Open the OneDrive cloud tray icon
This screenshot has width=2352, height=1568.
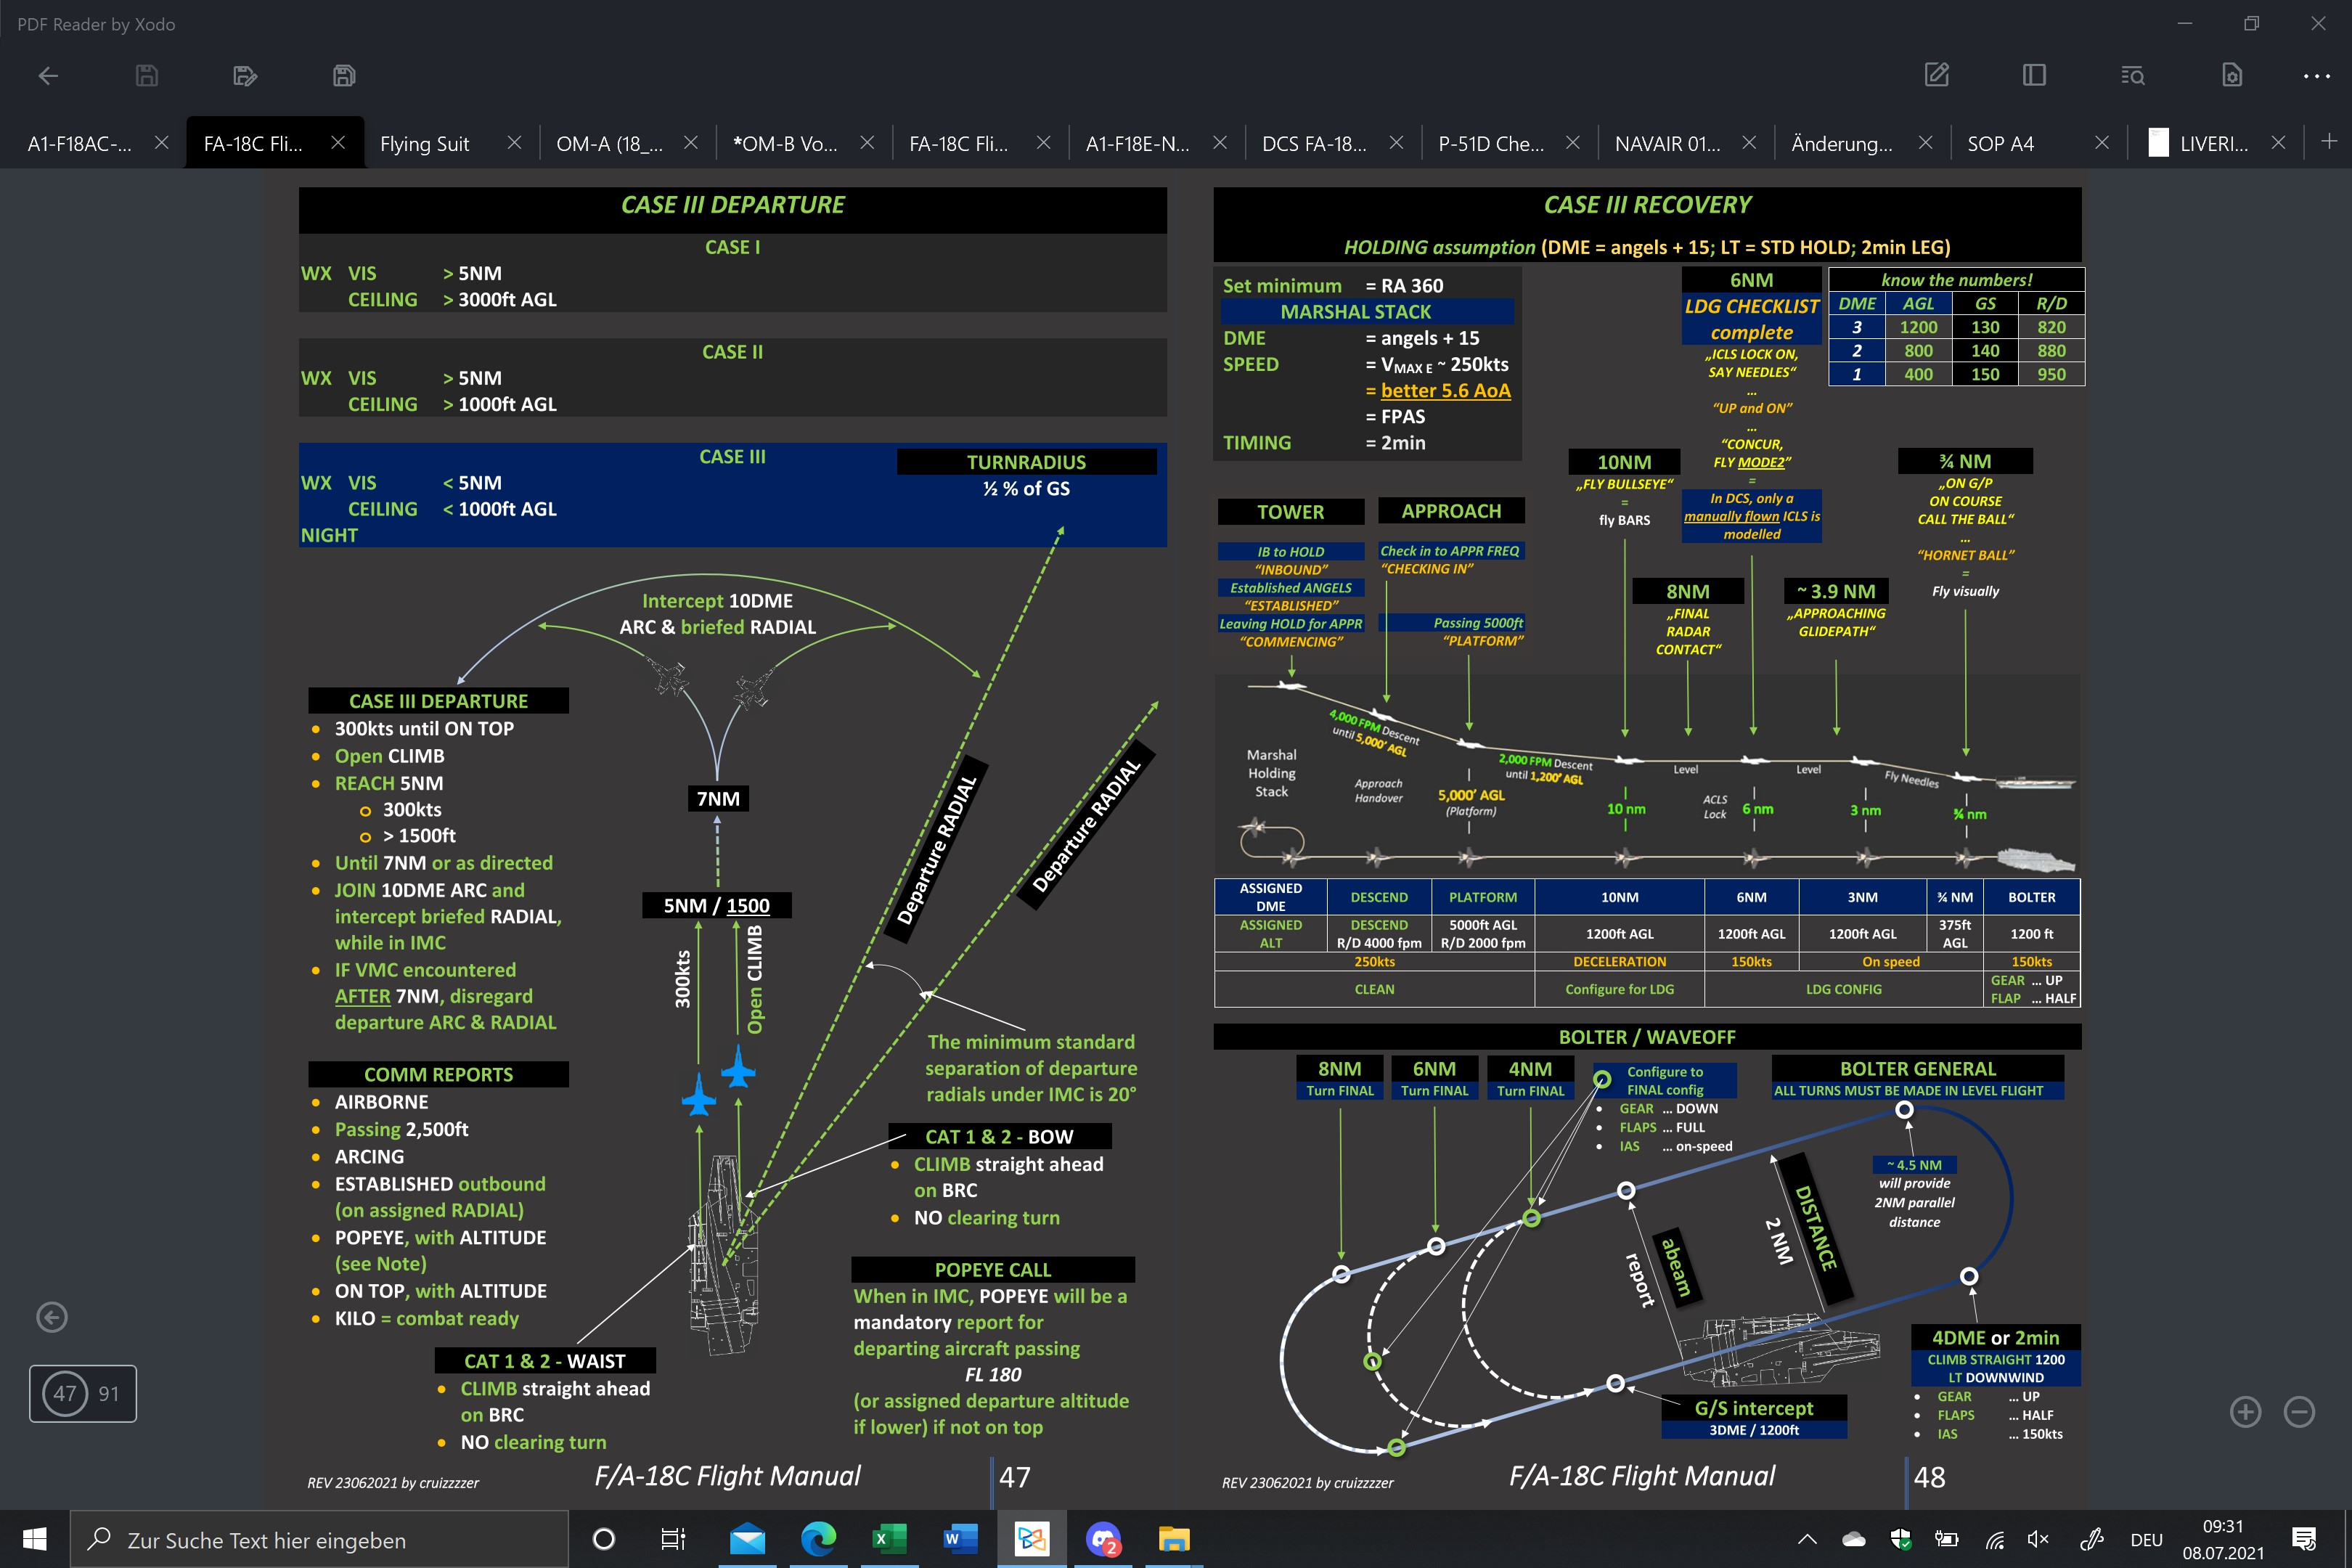[x=1854, y=1540]
